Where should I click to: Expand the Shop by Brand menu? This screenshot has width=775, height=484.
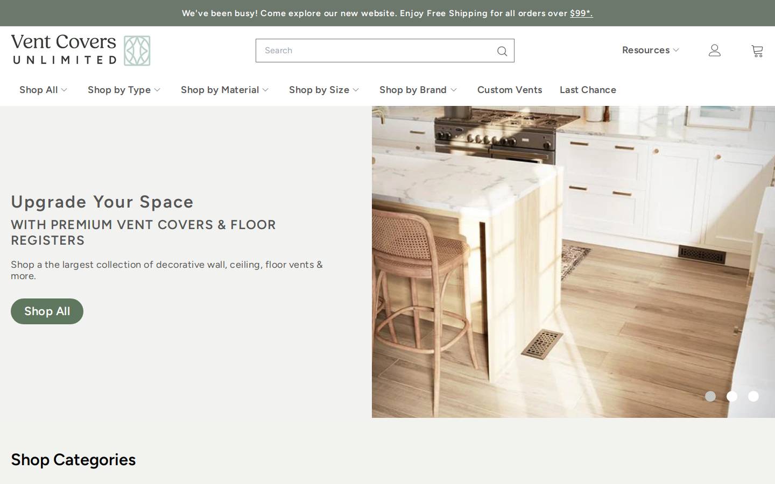(418, 90)
